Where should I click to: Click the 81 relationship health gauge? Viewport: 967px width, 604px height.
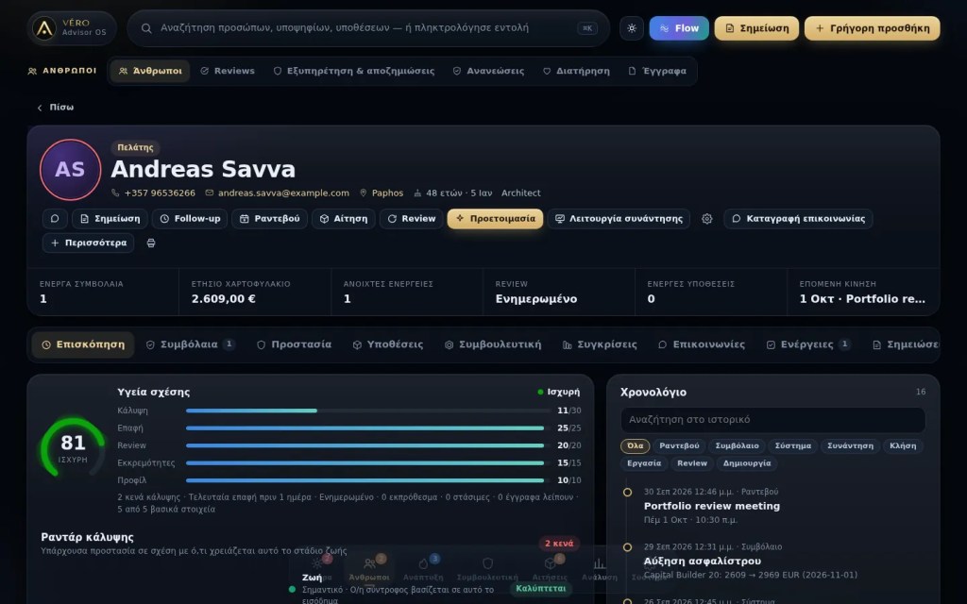(73, 447)
